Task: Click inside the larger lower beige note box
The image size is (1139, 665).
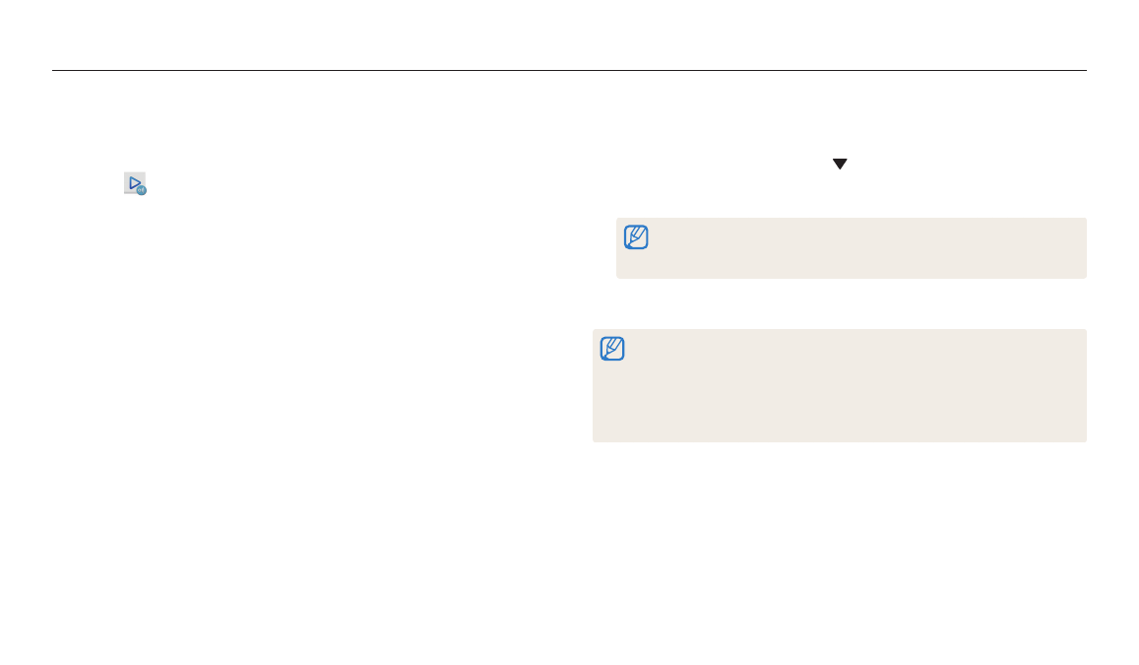Action: pos(840,385)
